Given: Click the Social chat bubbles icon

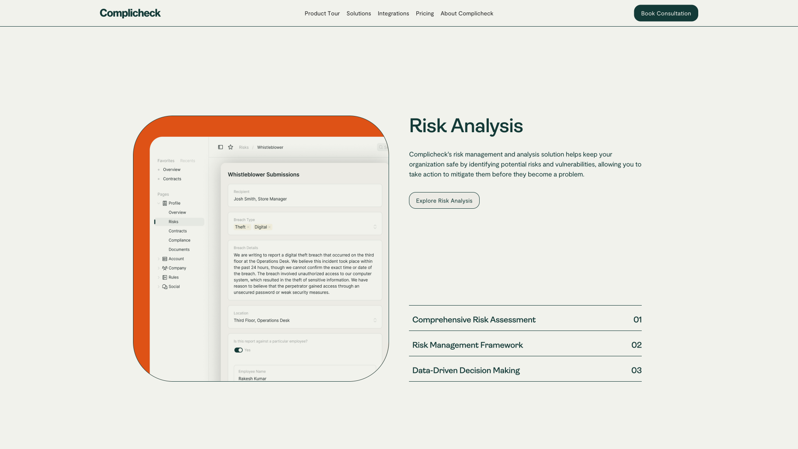Looking at the screenshot, I should [x=165, y=287].
